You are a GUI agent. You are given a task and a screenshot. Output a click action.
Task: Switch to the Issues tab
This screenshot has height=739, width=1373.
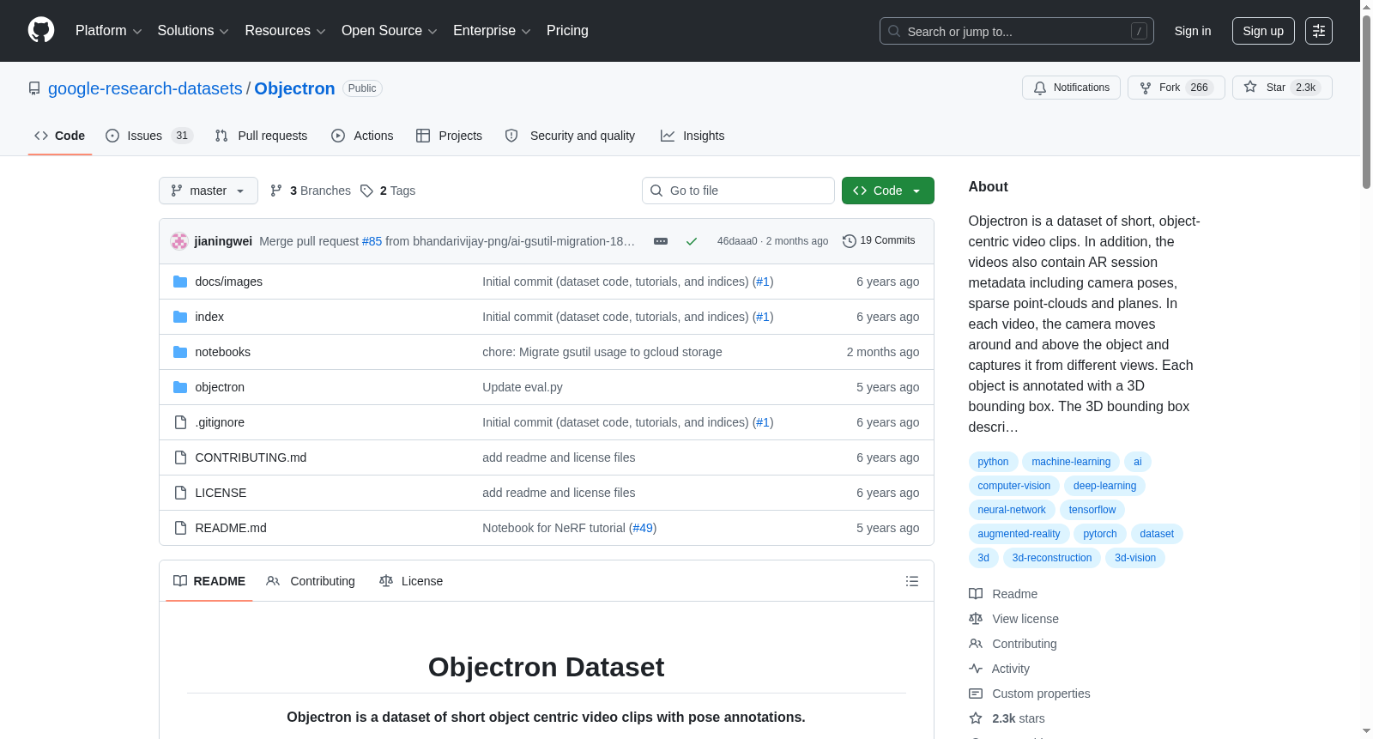(149, 136)
